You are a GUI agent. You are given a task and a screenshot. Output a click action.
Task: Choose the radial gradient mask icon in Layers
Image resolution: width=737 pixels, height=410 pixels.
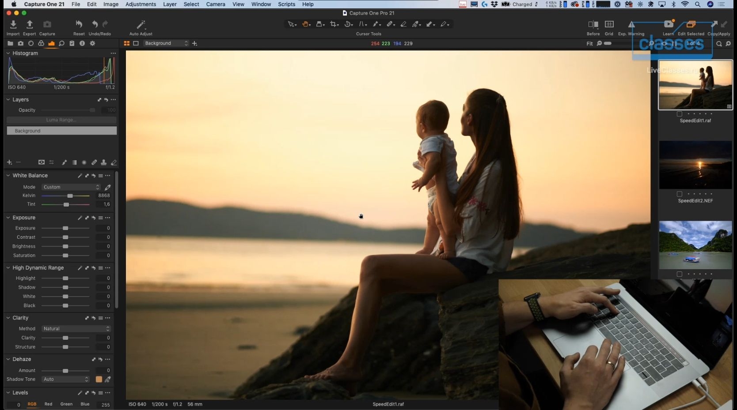point(84,162)
